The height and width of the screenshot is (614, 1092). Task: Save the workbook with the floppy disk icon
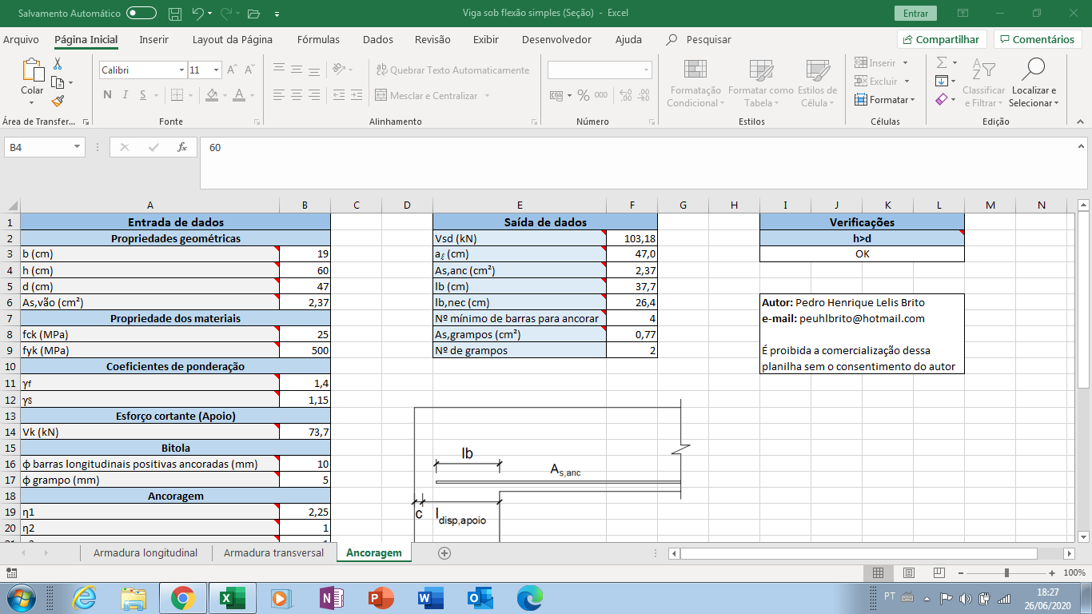coord(175,14)
